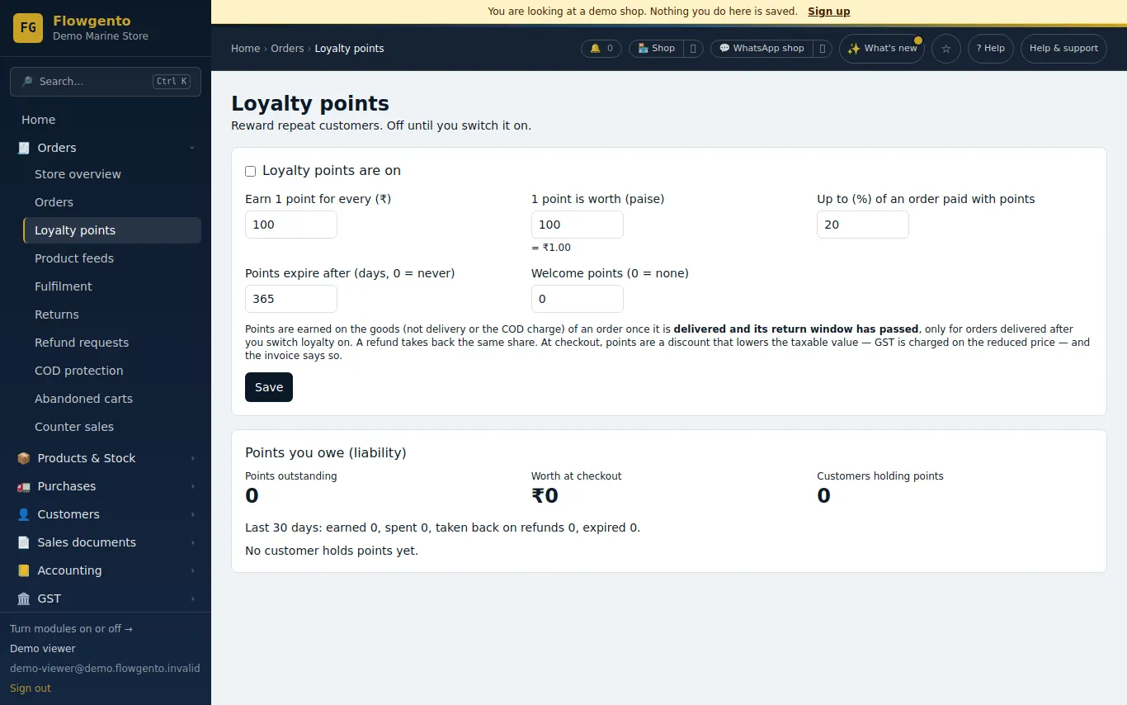Open Product feeds in sidebar
The height and width of the screenshot is (705, 1127).
pyautogui.click(x=112, y=258)
